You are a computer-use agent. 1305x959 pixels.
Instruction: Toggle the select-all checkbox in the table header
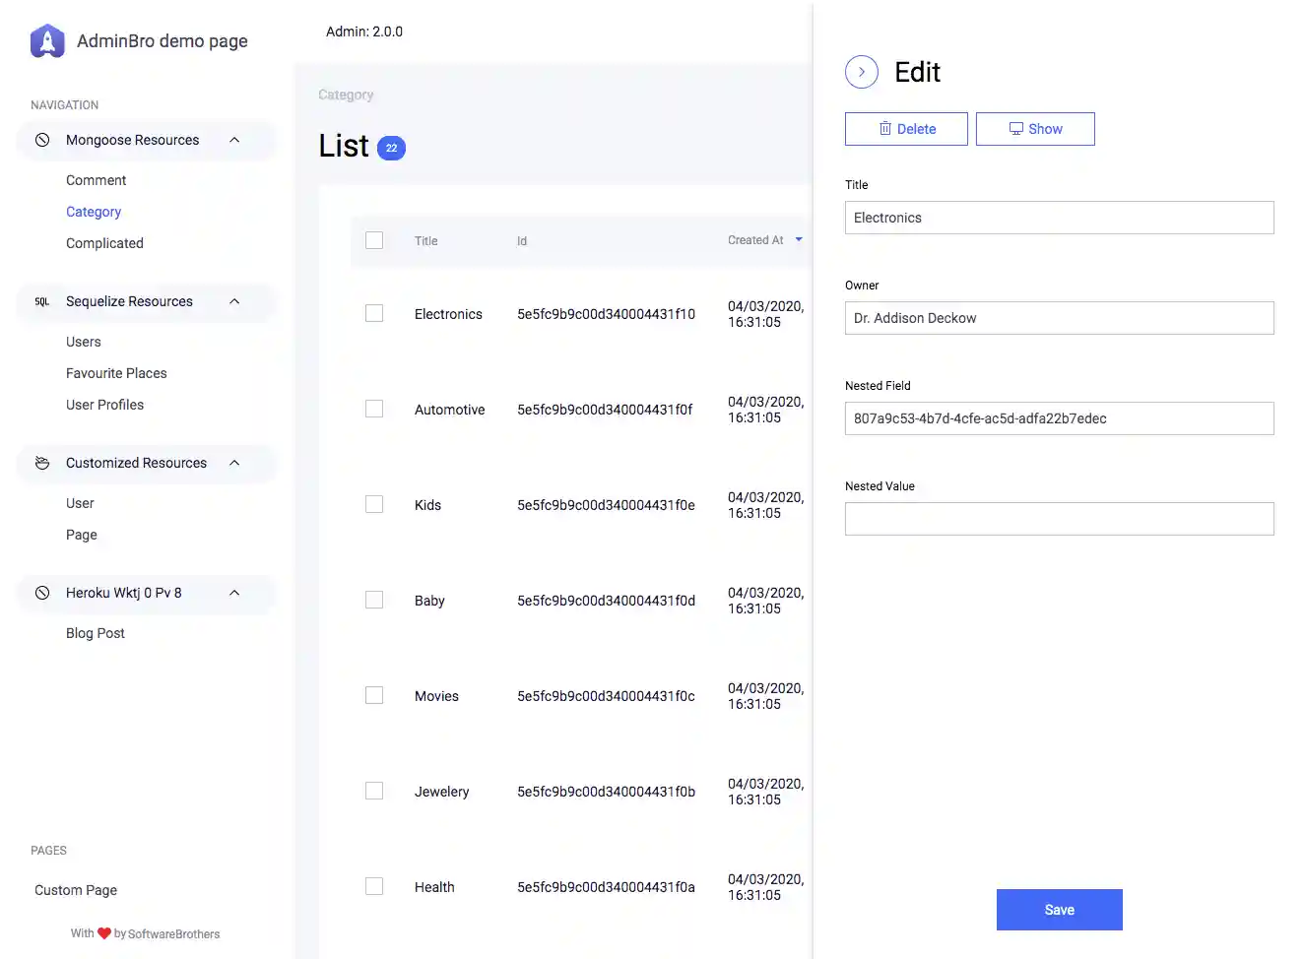(374, 240)
